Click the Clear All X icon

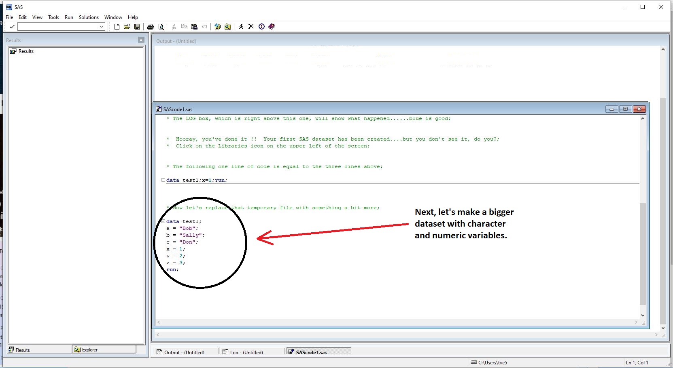pyautogui.click(x=251, y=27)
